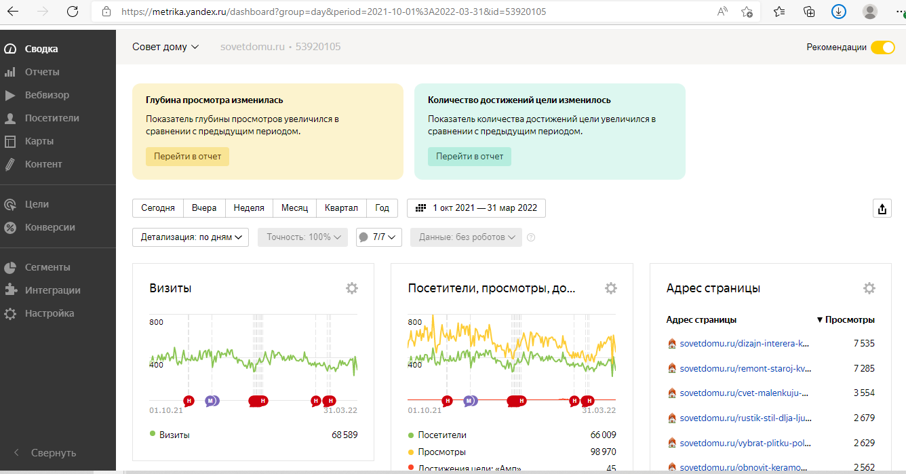The width and height of the screenshot is (906, 474).
Task: Expand the Детализация: по дням dropdown
Action: pos(191,237)
